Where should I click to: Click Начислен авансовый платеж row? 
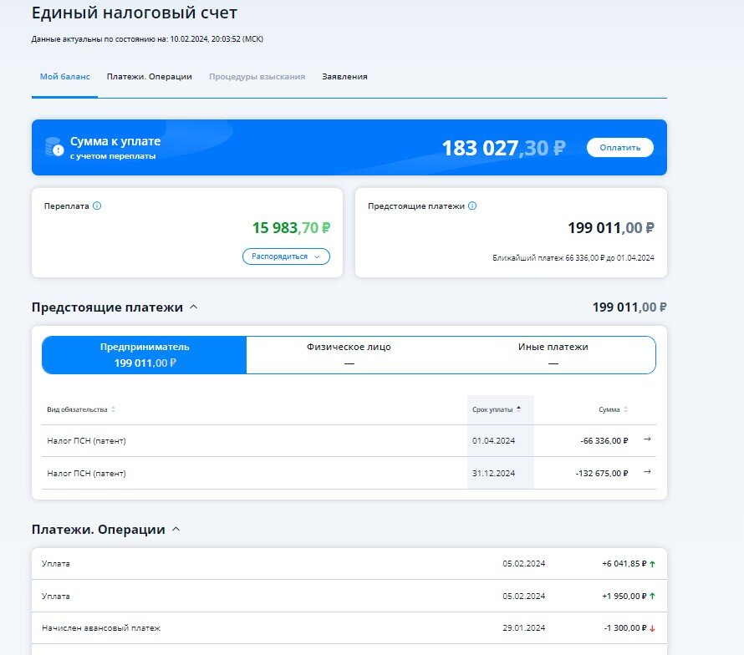(x=349, y=628)
